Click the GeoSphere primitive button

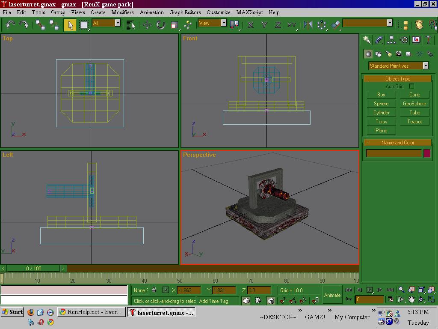coord(414,104)
